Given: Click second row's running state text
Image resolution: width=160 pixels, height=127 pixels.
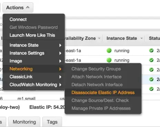Looking at the screenshot, I should [x=122, y=60].
